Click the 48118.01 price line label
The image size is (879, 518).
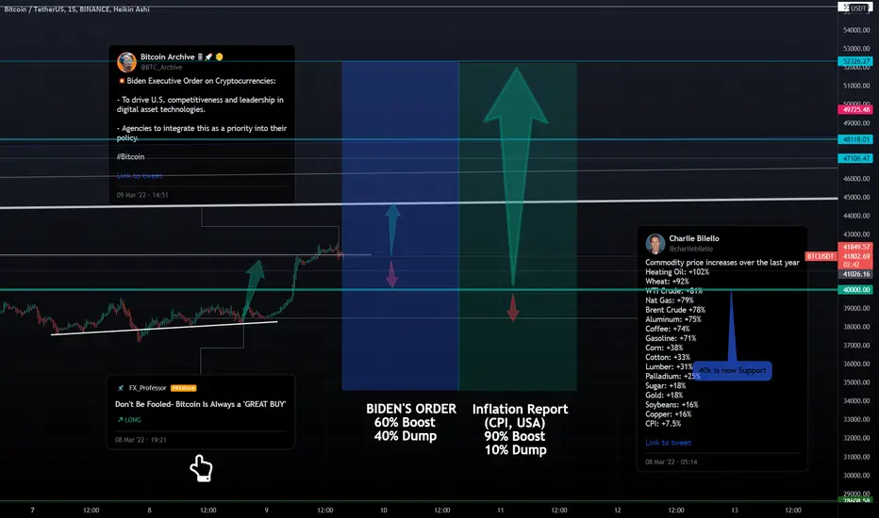[x=855, y=138]
